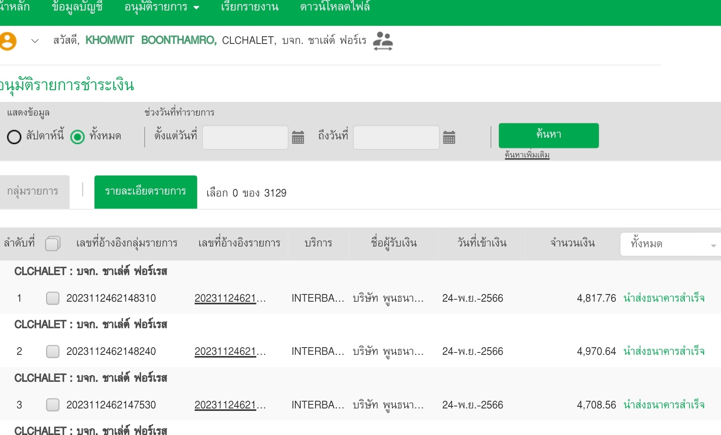Click the green ค้นหา search button
This screenshot has height=435, width=721.
[x=549, y=135]
